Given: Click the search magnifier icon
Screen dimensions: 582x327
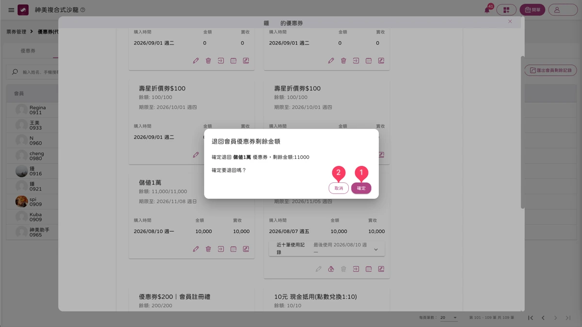Looking at the screenshot, I should (15, 72).
